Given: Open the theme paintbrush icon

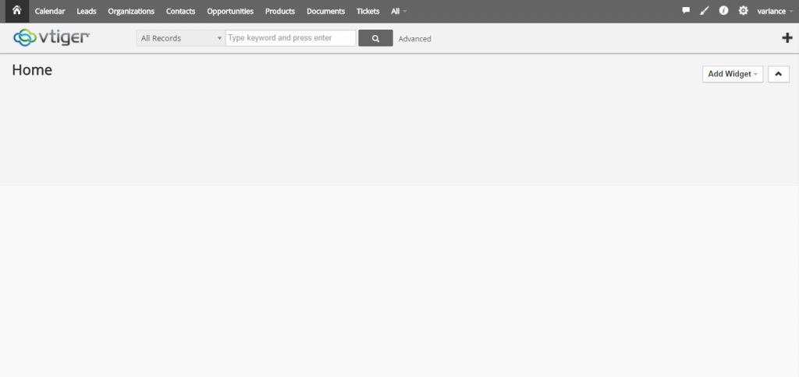Looking at the screenshot, I should pyautogui.click(x=705, y=11).
